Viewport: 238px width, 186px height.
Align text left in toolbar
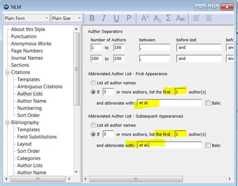196,18
